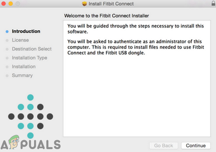Select the Destination Select step
The height and width of the screenshot is (152, 216).
pyautogui.click(x=31, y=49)
